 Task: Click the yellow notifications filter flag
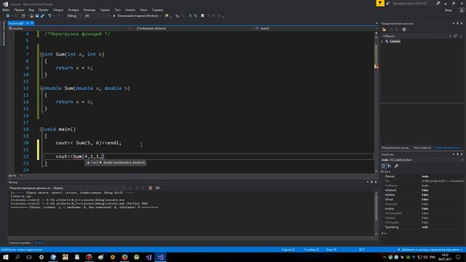click(x=380, y=3)
